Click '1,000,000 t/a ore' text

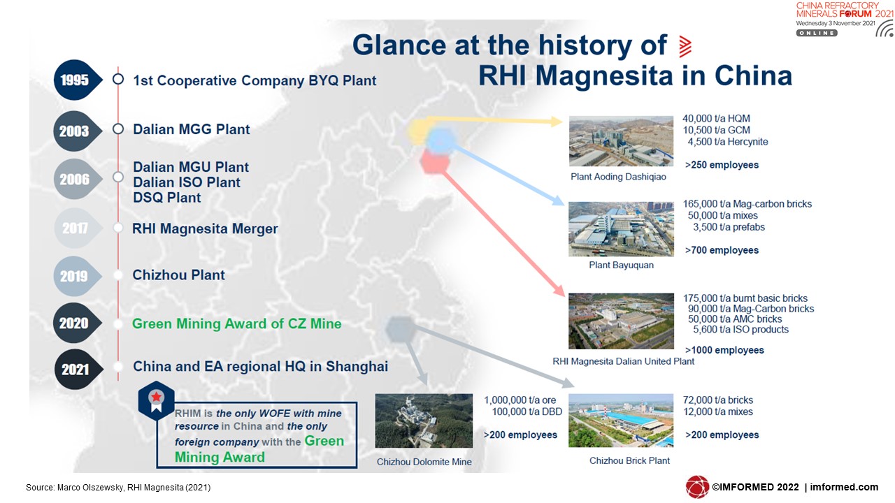click(521, 400)
